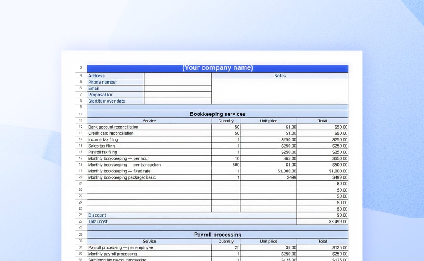Select the 'Monthly payroll processing' cell
The height and width of the screenshot is (261, 424).
coord(149,254)
